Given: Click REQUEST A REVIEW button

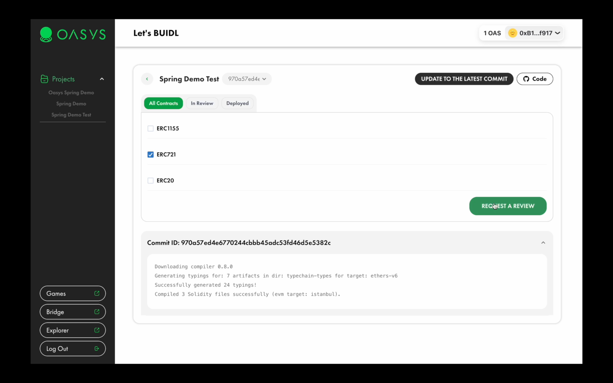Looking at the screenshot, I should point(508,206).
